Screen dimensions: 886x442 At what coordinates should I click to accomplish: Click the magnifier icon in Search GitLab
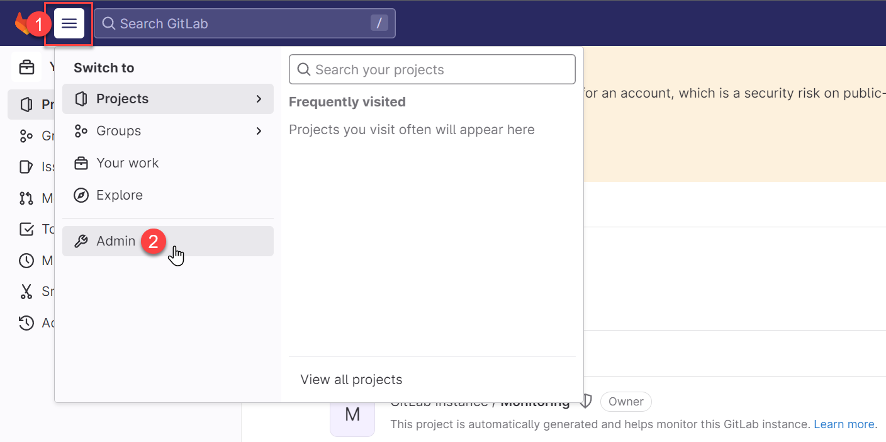[108, 23]
